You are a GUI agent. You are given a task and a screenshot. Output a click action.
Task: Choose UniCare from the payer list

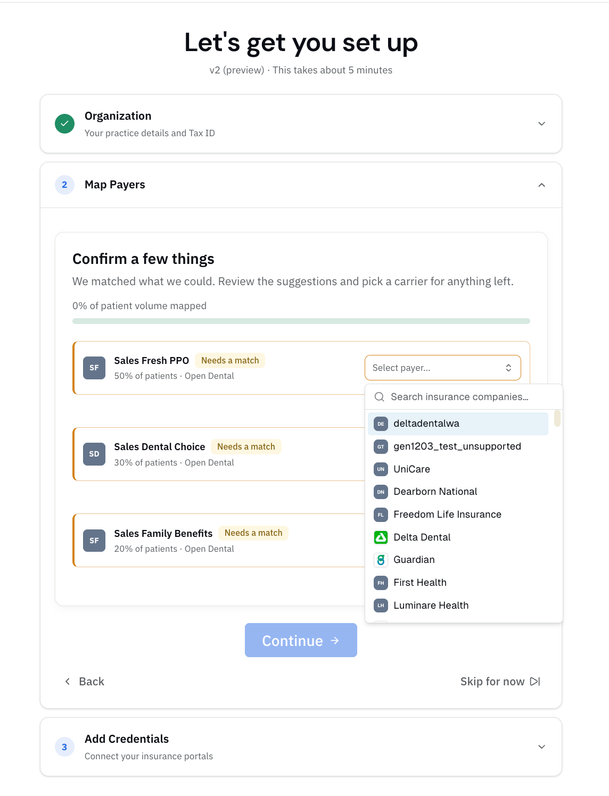[458, 469]
